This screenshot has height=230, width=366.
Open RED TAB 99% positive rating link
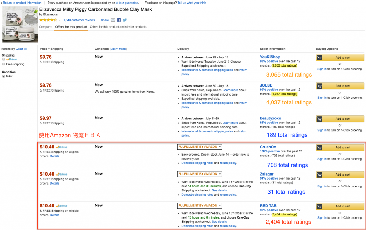[x=269, y=210]
